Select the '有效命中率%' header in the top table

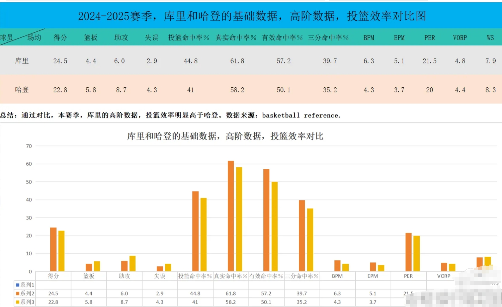(282, 37)
